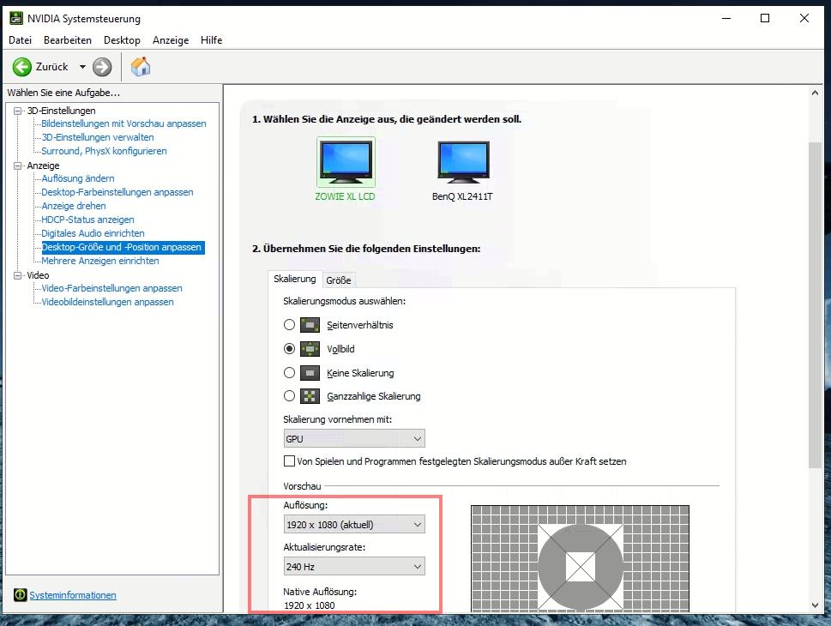Image resolution: width=831 pixels, height=626 pixels.
Task: Open the Auflösung resolution dropdown
Action: tap(354, 524)
